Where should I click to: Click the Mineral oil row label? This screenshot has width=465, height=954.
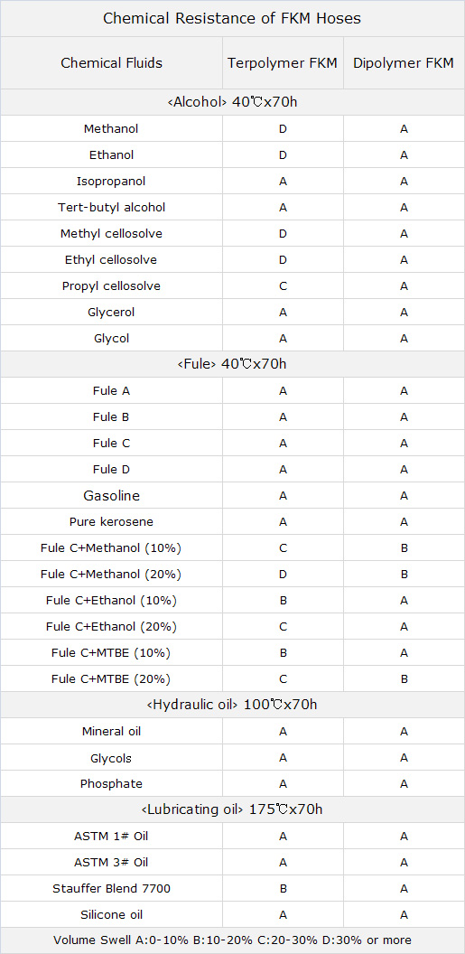(111, 732)
